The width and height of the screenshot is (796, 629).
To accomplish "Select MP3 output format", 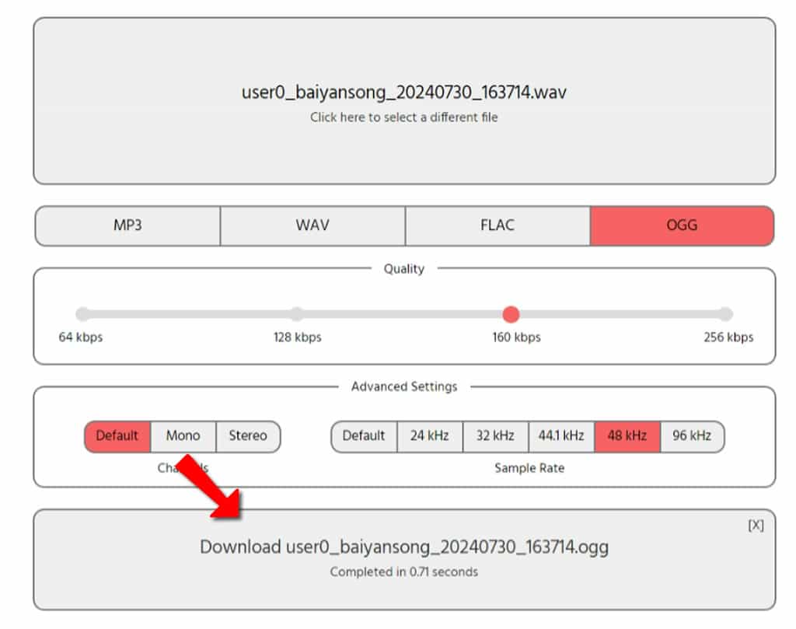I will click(128, 225).
